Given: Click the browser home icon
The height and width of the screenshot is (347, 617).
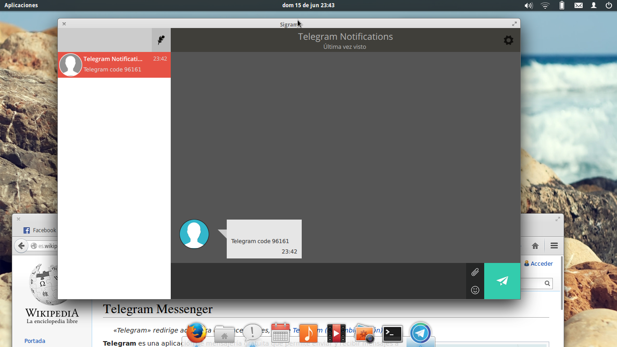Looking at the screenshot, I should [x=535, y=246].
